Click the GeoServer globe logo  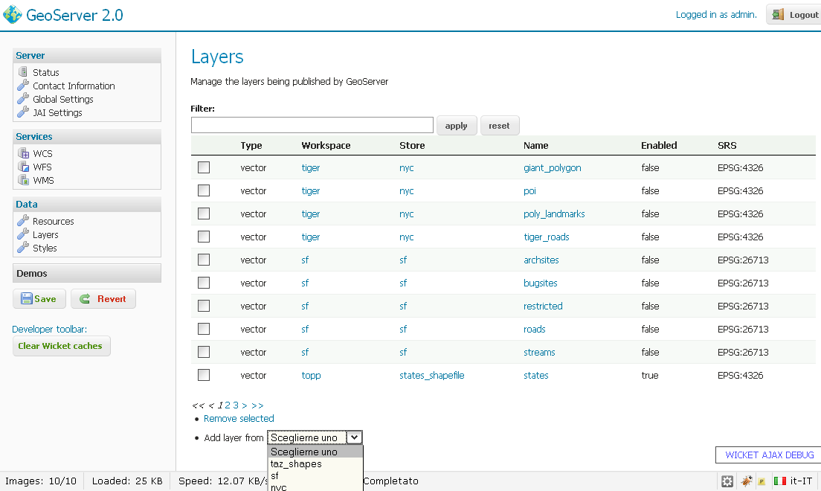[13, 15]
